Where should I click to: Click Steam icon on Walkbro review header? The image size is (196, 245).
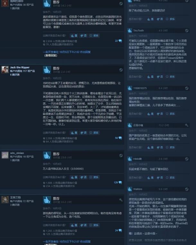[187, 189]
